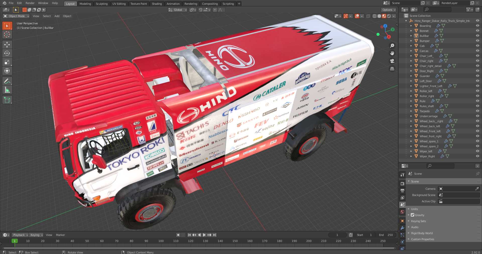482x254 pixels.
Task: Jump to the end frame
Action: tap(214, 235)
